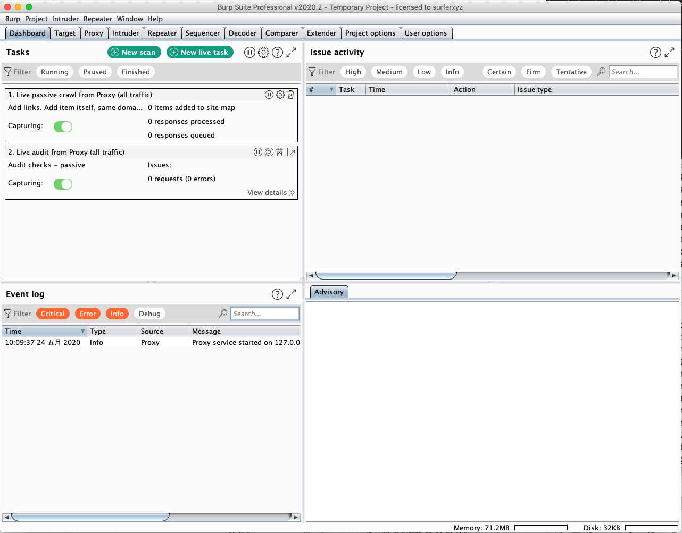The width and height of the screenshot is (682, 533).
Task: Switch to the Extender tab
Action: (x=322, y=33)
